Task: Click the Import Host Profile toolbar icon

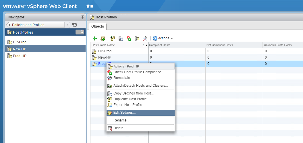Action: click(x=103, y=38)
